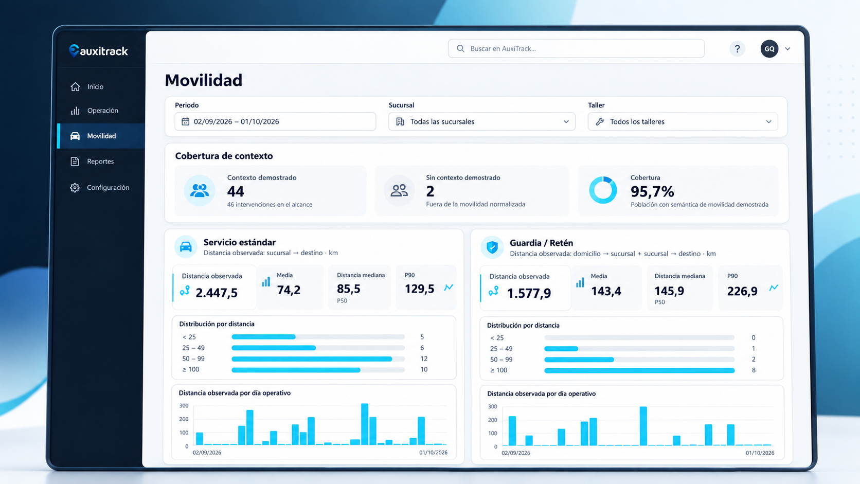Click count 8 in Guardia / Retén distribution
The image size is (860, 484).
754,370
